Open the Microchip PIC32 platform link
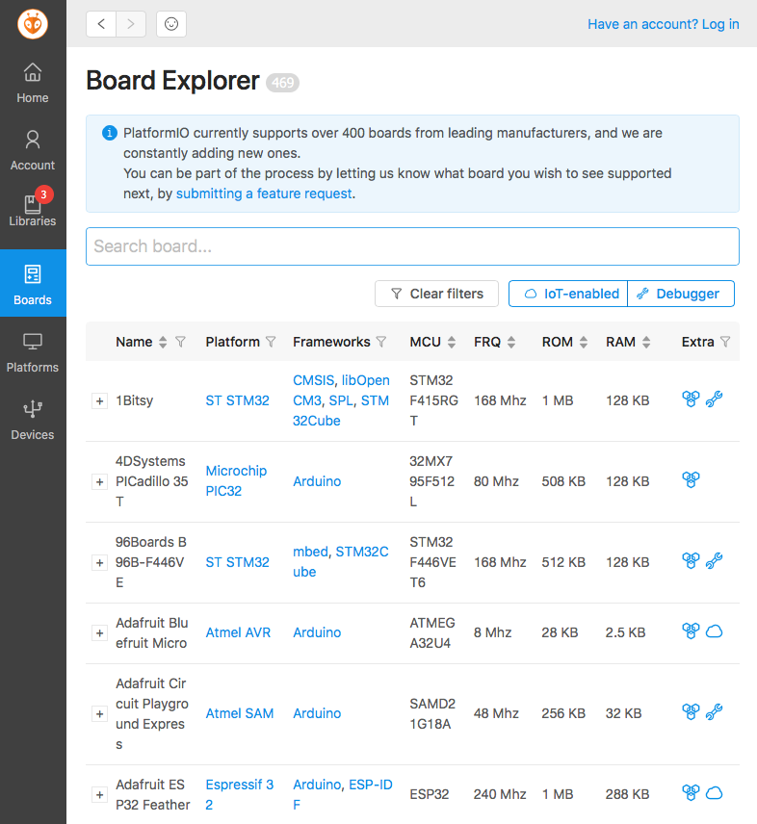The width and height of the screenshot is (757, 824). 236,481
